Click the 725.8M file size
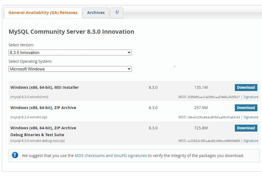 coord(201,128)
